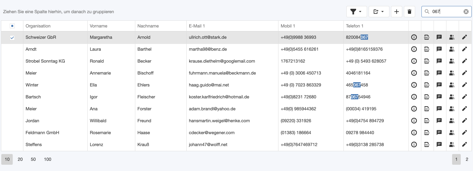Open the filter dropdown menu
Viewport: 473px width, 171px height.
(356, 12)
